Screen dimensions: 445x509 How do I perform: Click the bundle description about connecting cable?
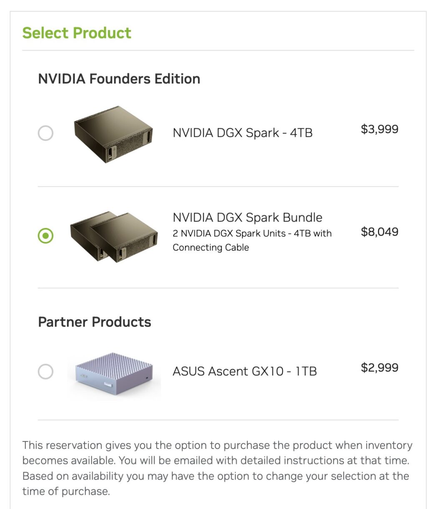(x=252, y=240)
